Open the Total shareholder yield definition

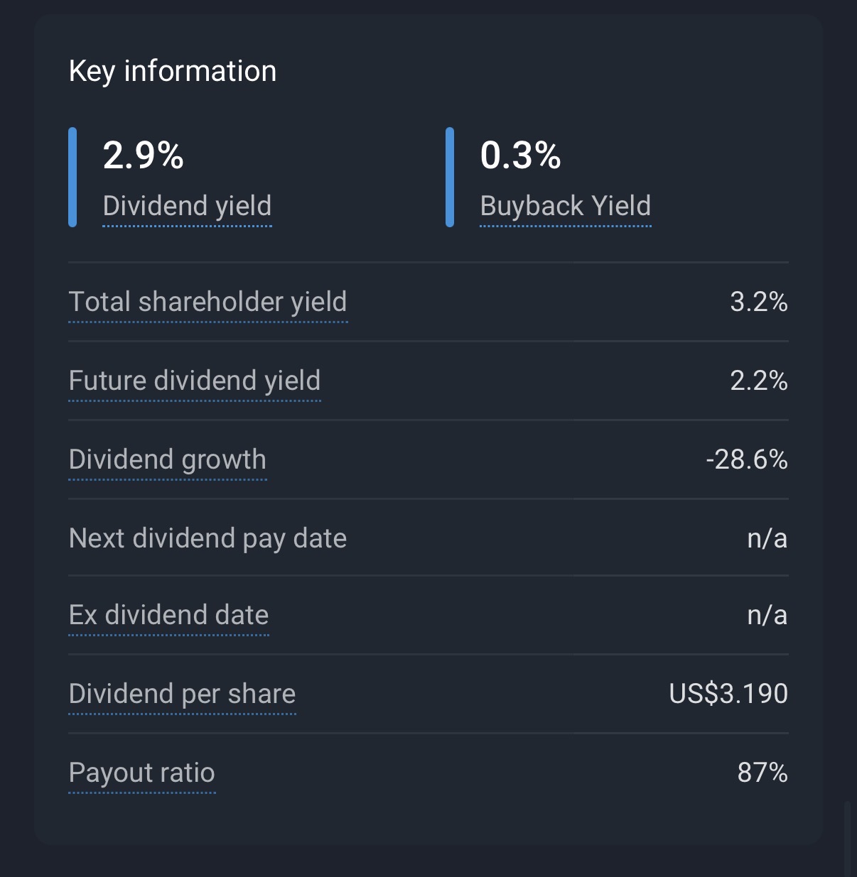pyautogui.click(x=207, y=302)
